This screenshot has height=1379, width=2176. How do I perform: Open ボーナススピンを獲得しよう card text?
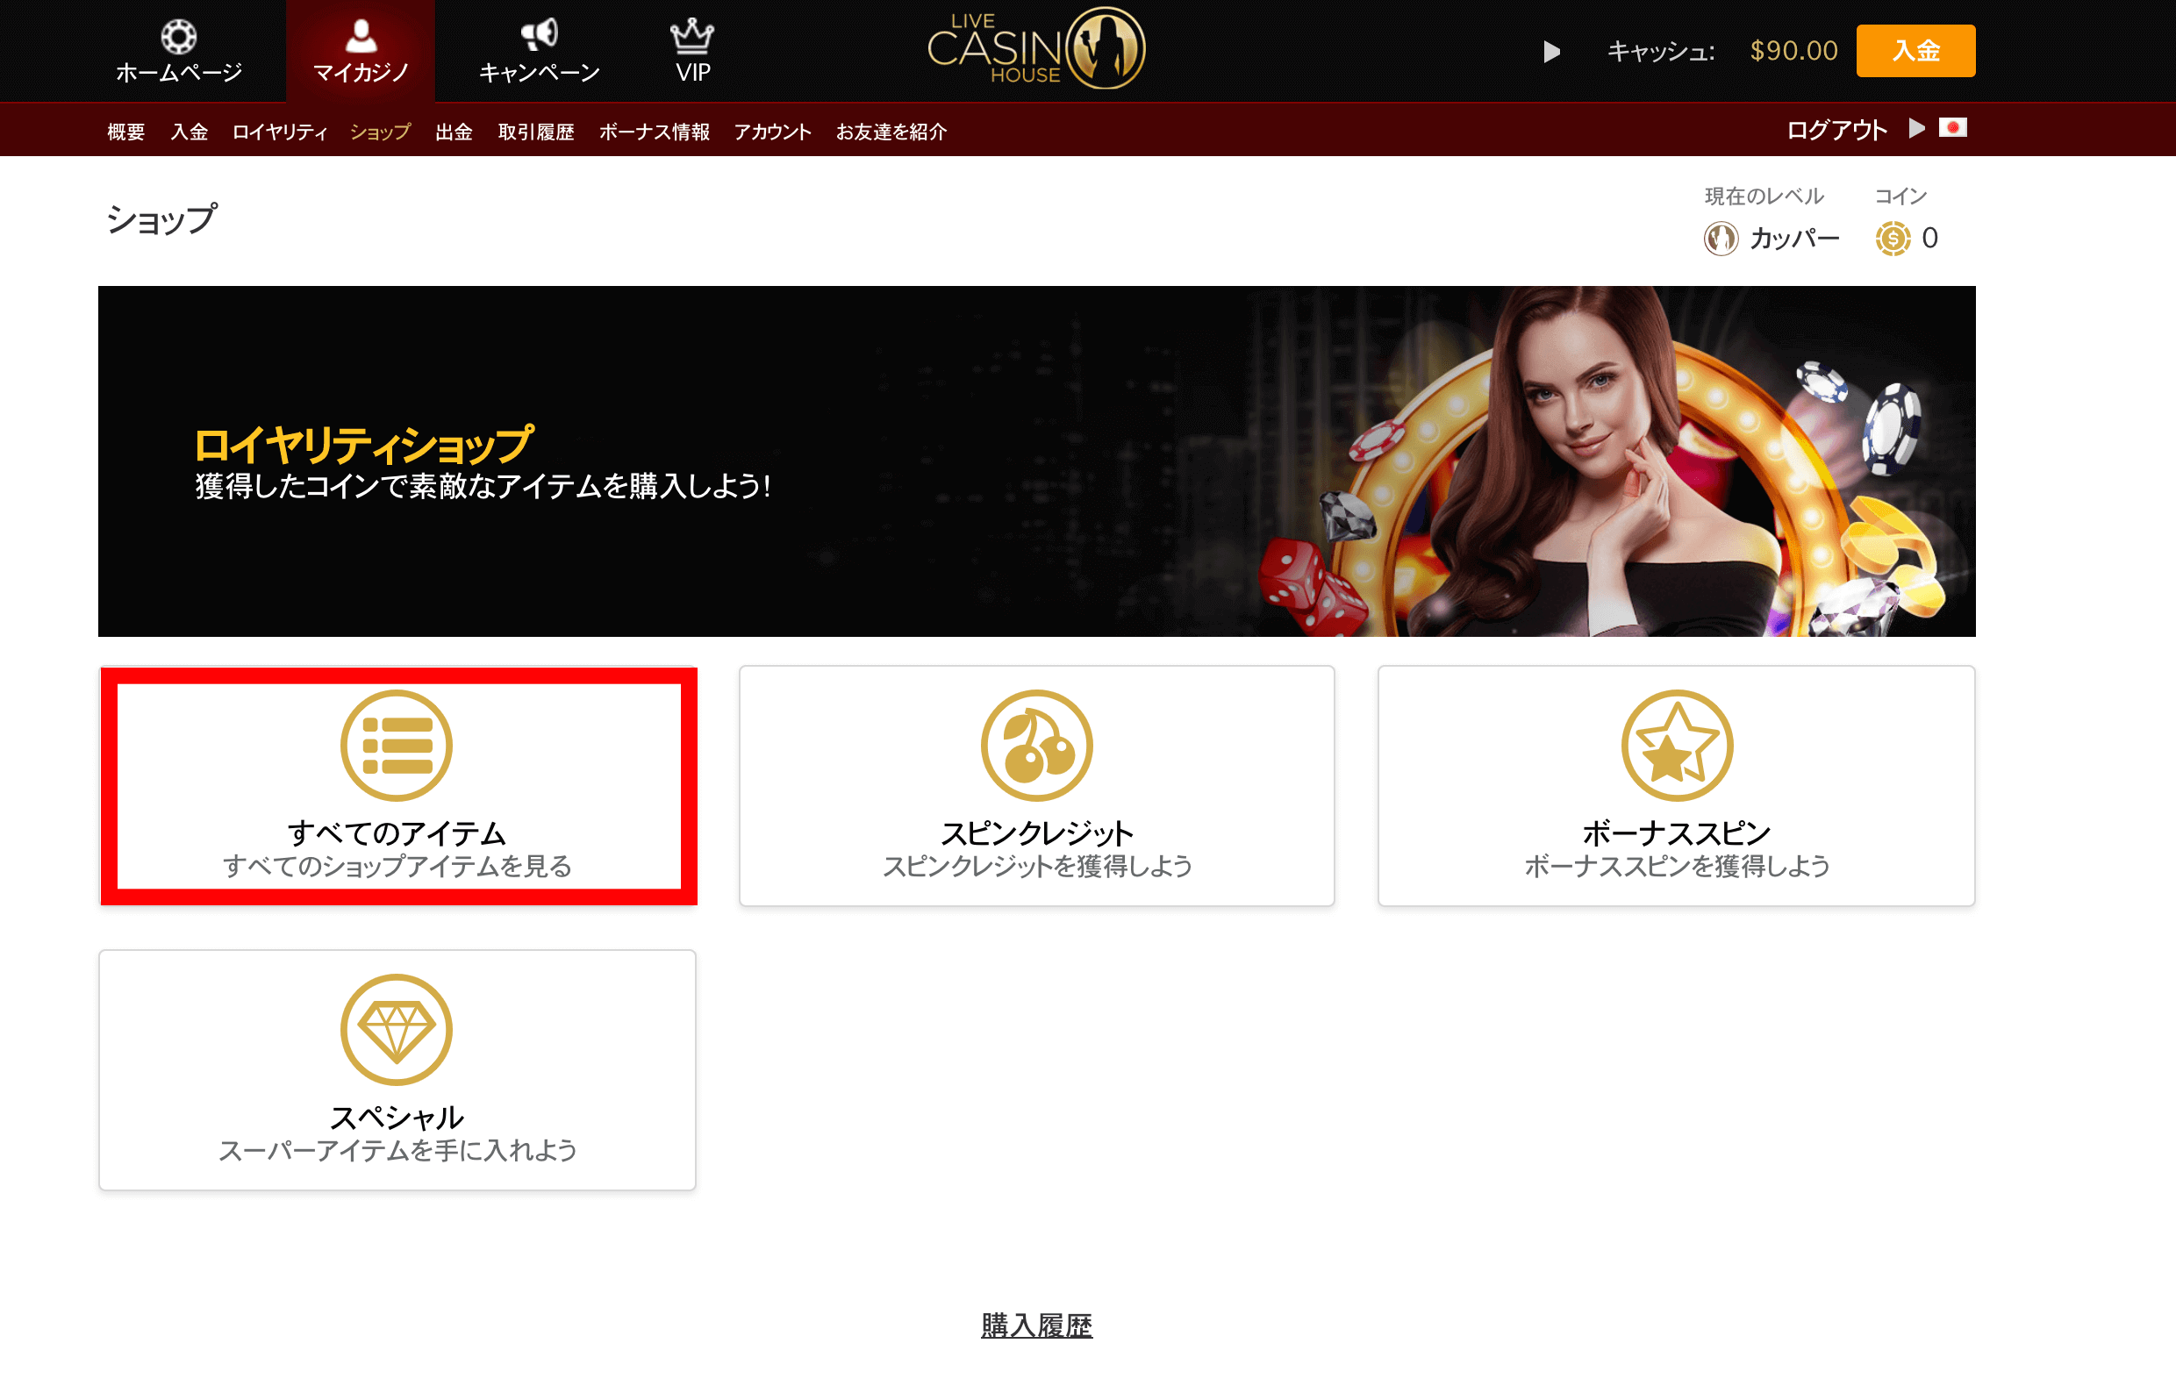(x=1676, y=866)
